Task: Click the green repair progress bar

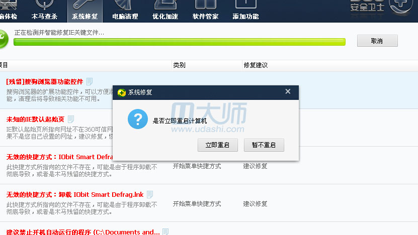Action: tap(180, 42)
